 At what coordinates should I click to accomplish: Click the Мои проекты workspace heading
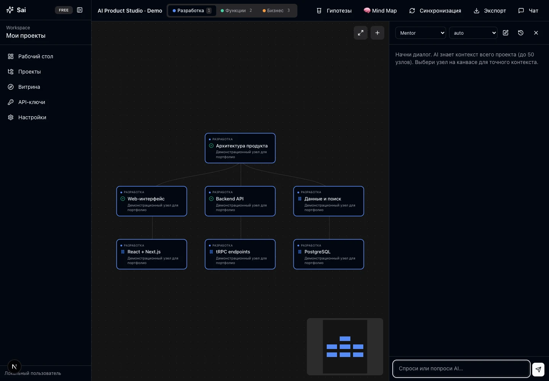(x=26, y=35)
